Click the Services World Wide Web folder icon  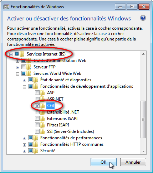point(29,73)
